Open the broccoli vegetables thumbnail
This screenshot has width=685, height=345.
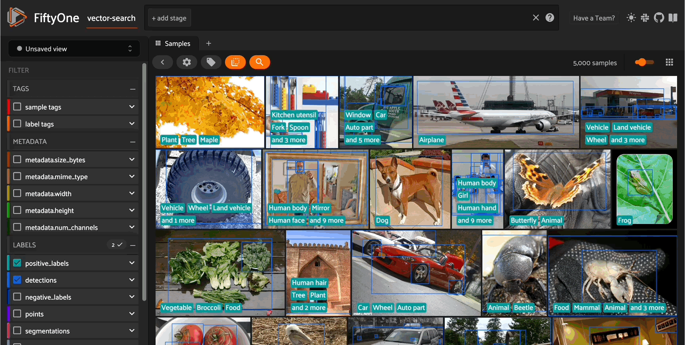tap(220, 273)
